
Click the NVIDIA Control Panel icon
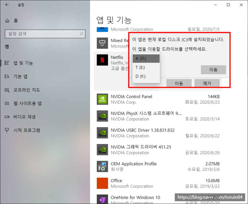pos(102,99)
